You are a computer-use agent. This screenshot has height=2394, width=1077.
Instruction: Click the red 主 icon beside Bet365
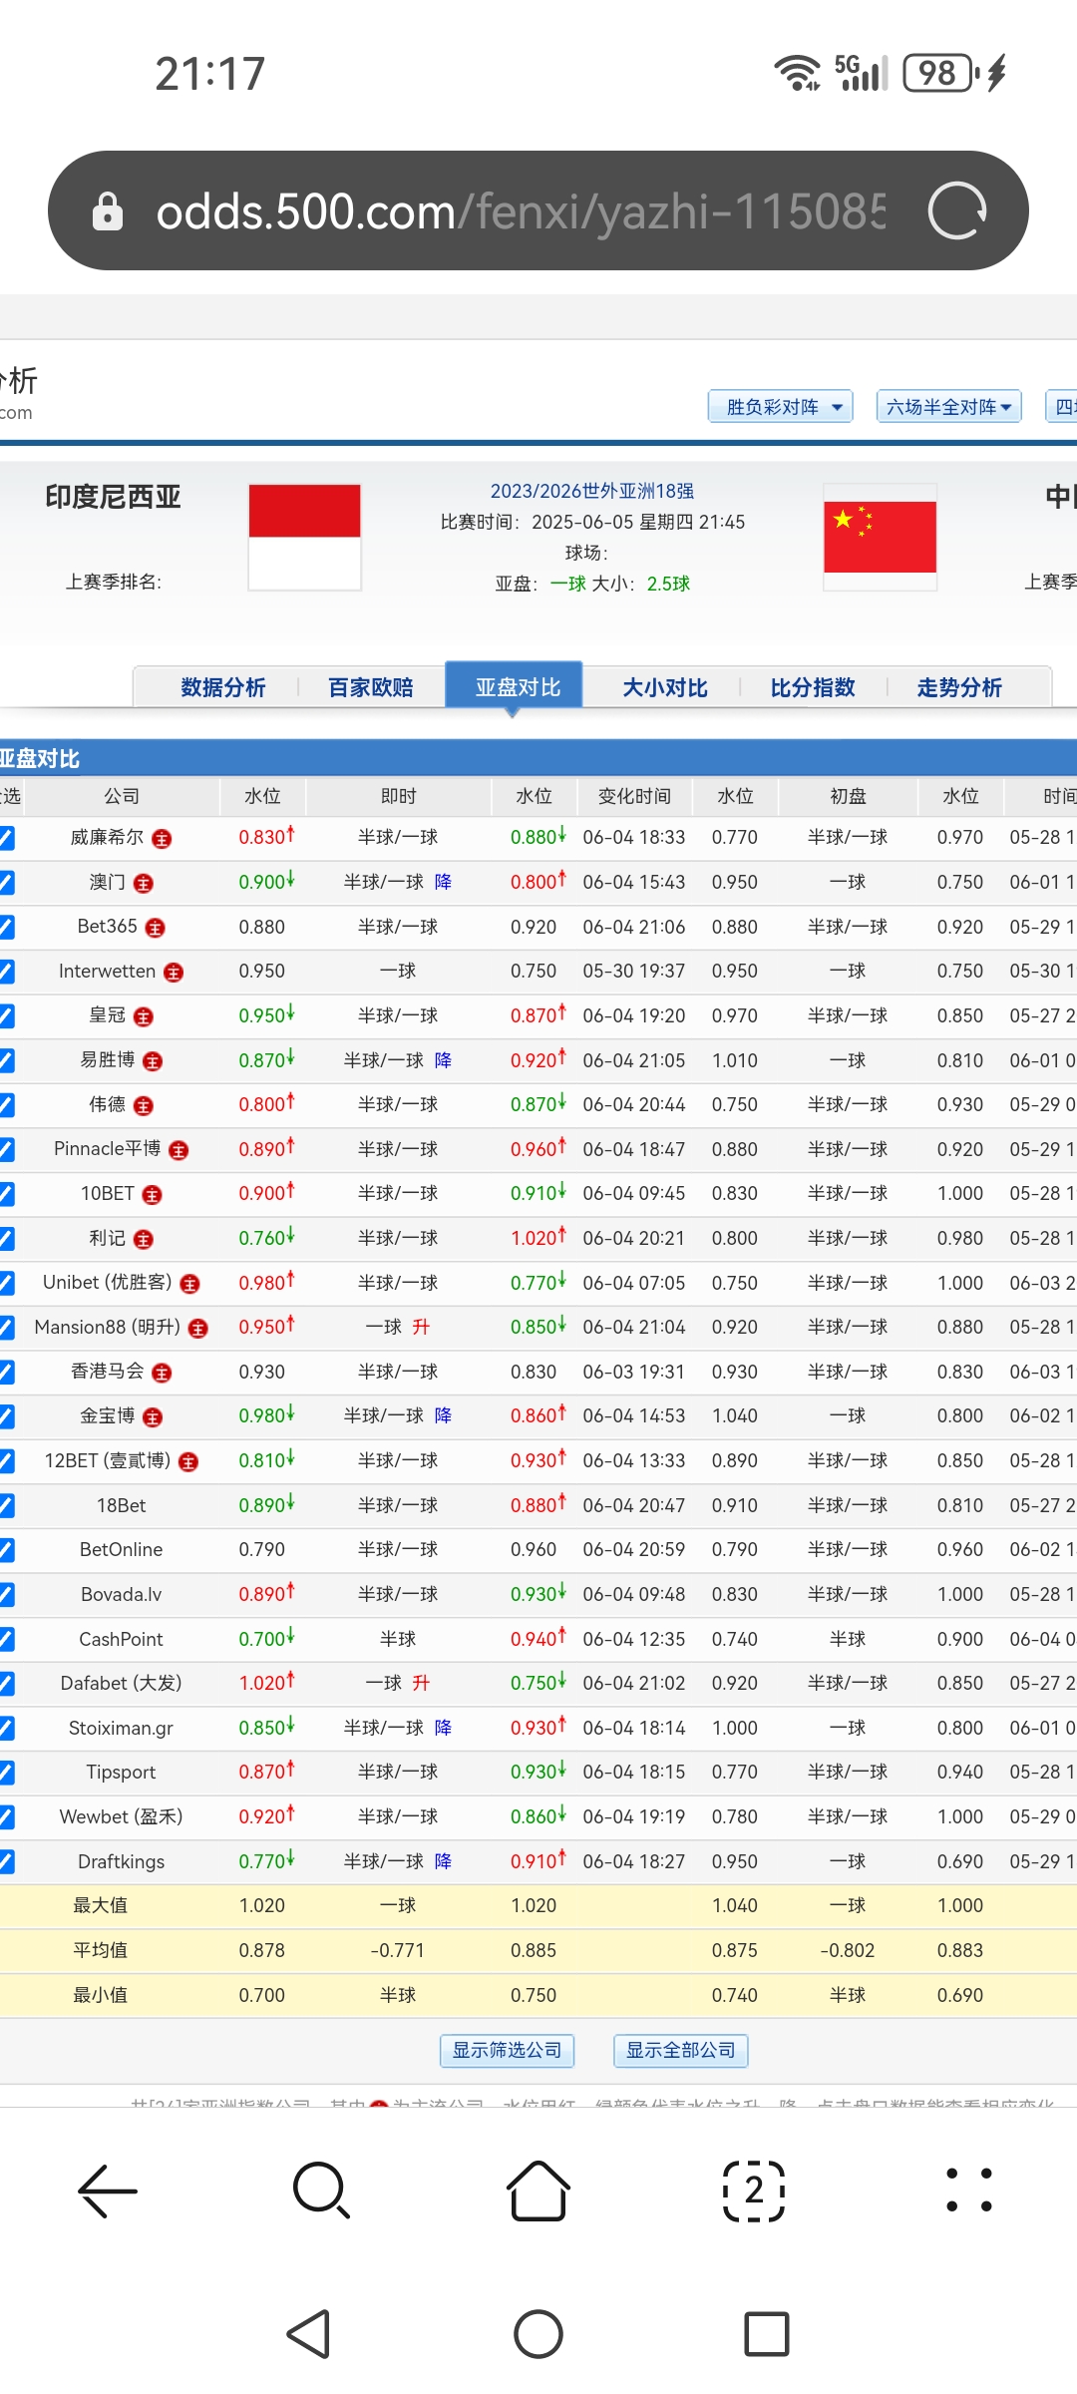155,928
